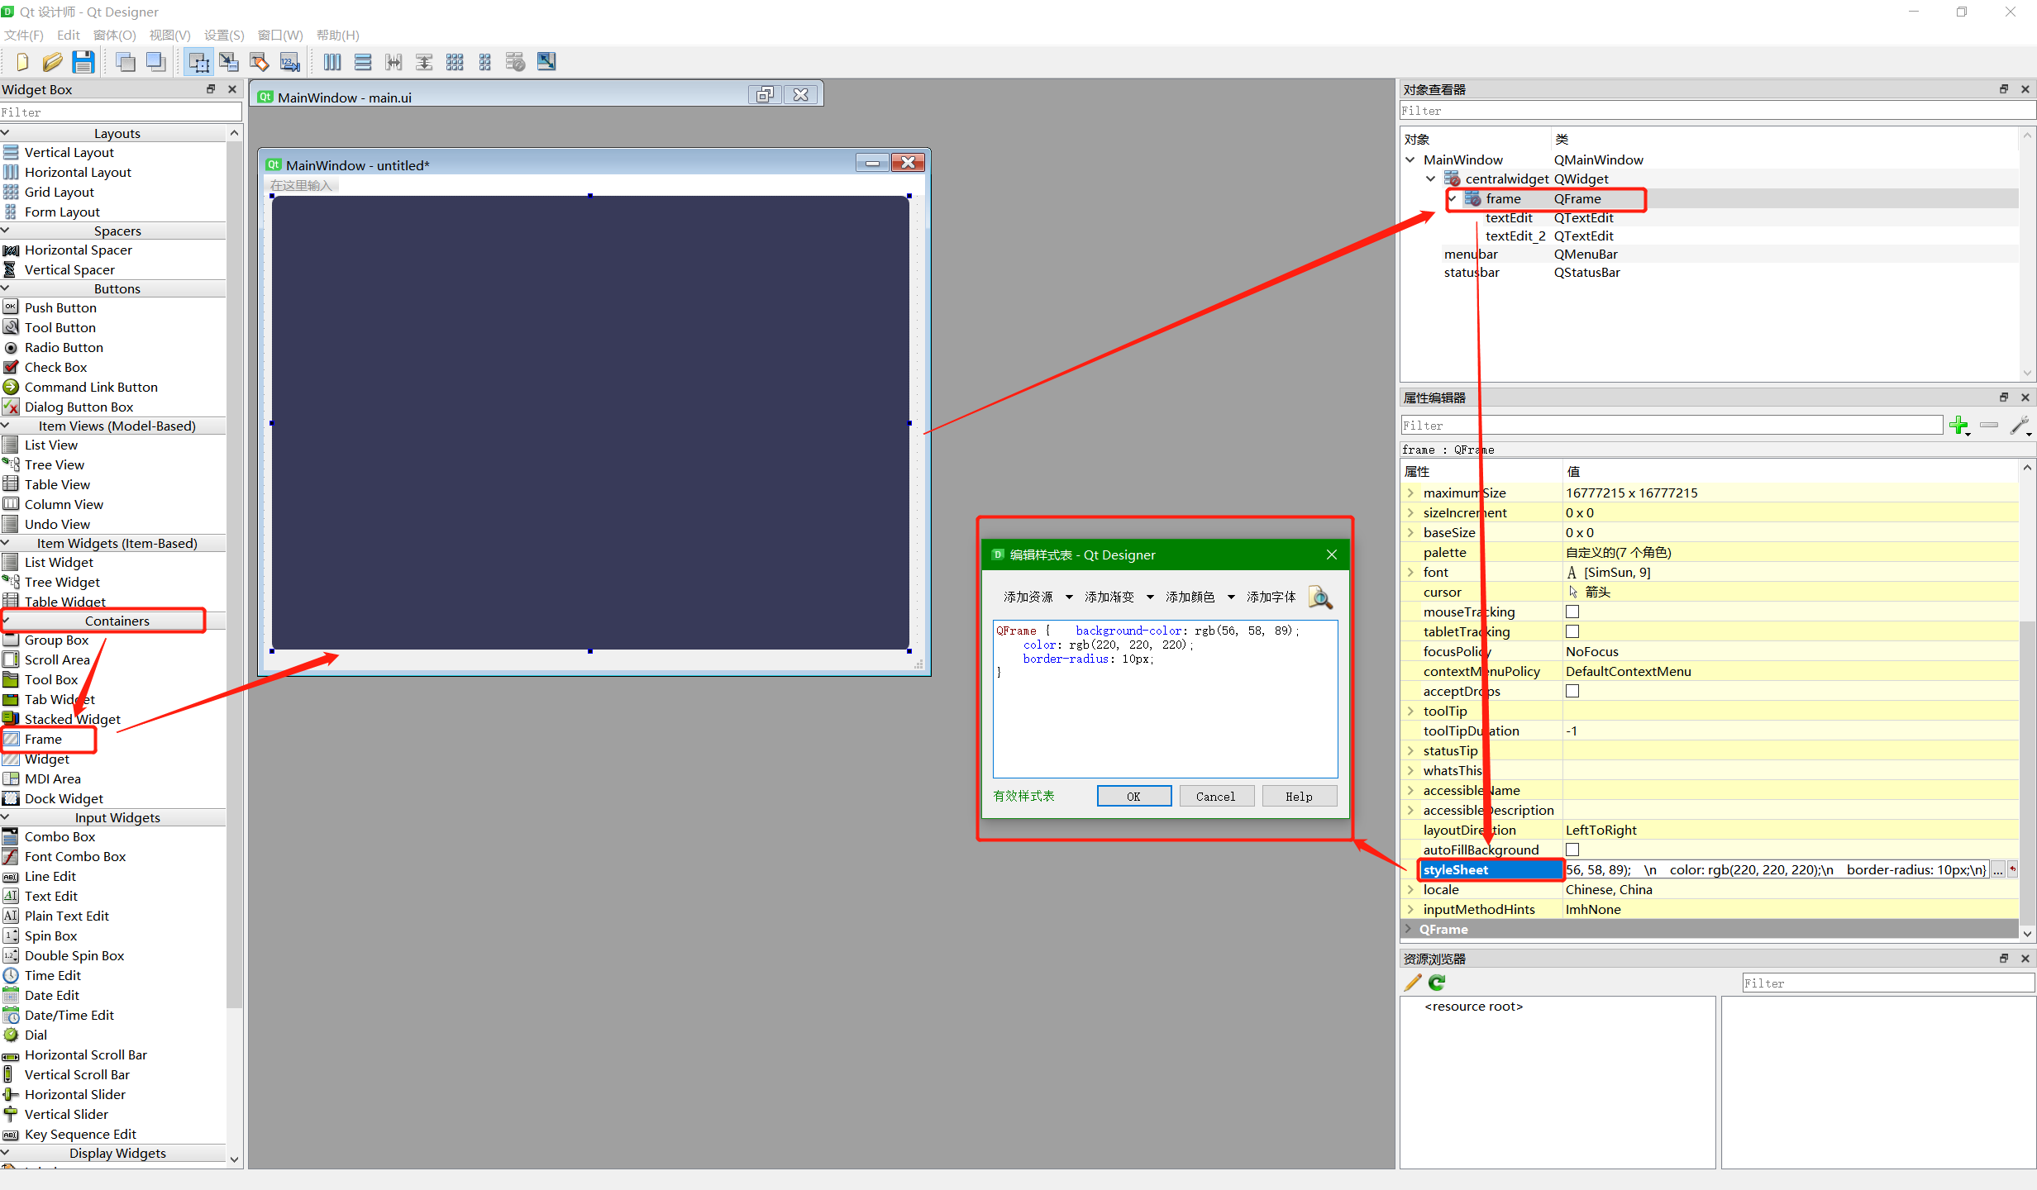This screenshot has width=2037, height=1190.
Task: Enable the acceptDrops checkbox
Action: coord(1572,691)
